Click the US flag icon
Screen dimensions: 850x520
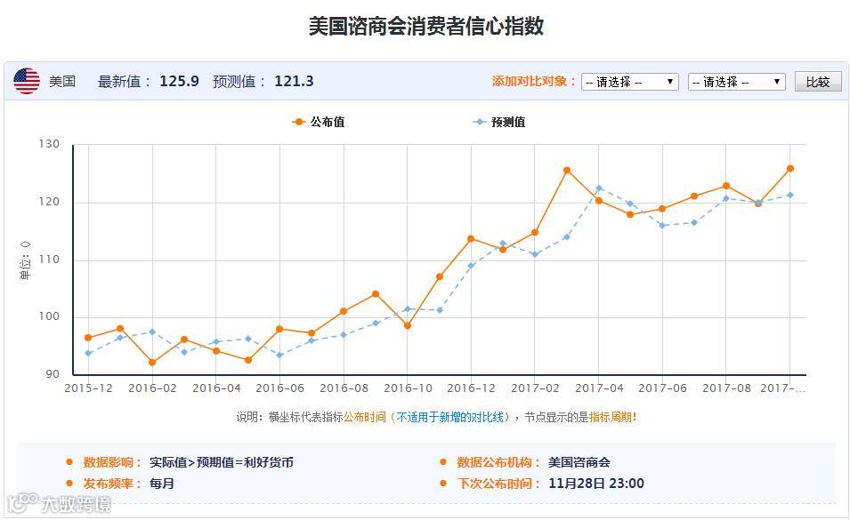pos(27,81)
